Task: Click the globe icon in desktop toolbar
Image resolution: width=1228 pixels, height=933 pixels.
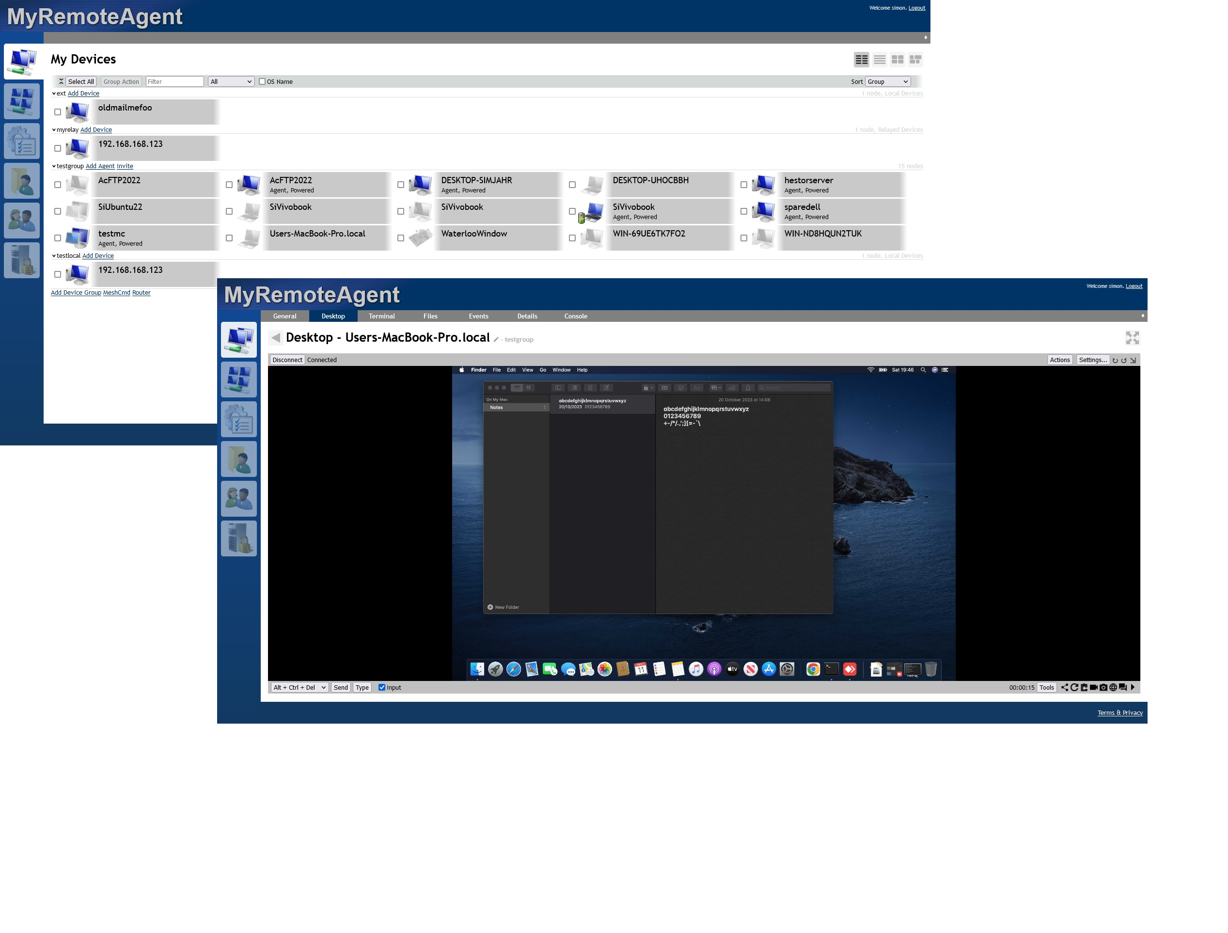Action: pyautogui.click(x=1113, y=687)
